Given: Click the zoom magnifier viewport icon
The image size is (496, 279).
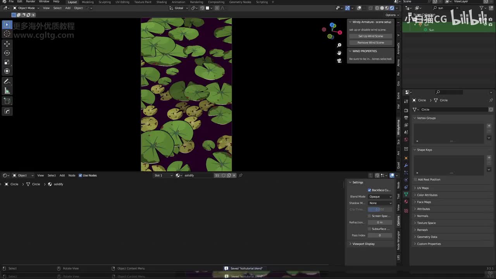Looking at the screenshot, I should coord(339,45).
